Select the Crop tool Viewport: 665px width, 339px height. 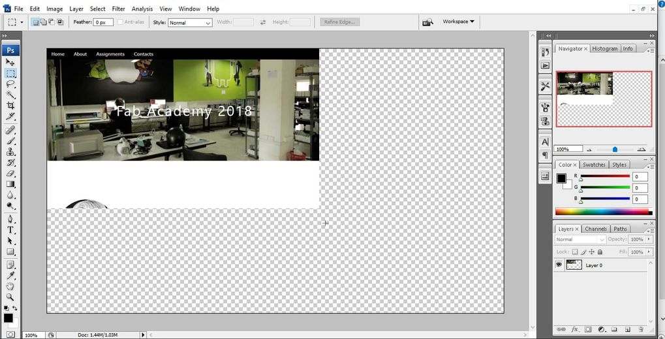point(10,105)
